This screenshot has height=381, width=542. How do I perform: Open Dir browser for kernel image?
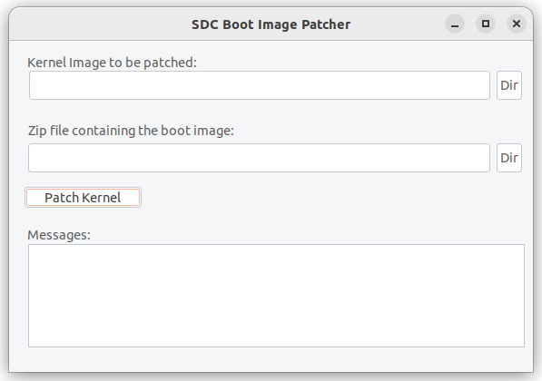point(508,85)
